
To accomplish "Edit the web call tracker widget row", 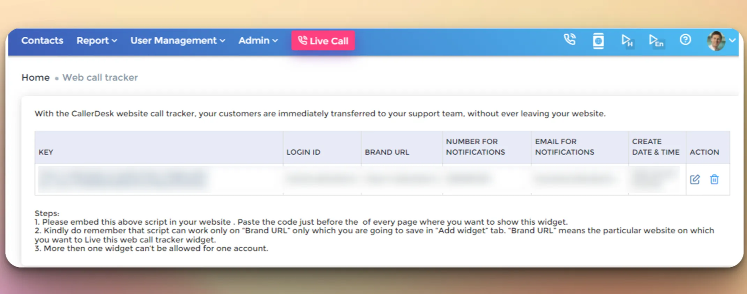I will point(695,179).
